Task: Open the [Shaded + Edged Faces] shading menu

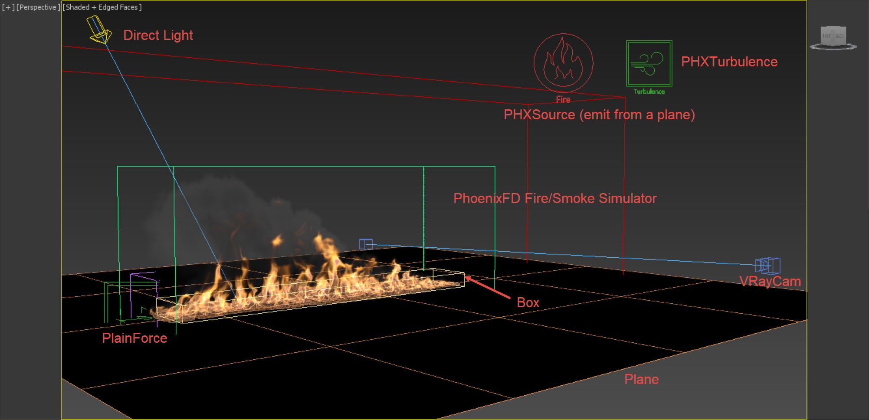Action: pyautogui.click(x=102, y=7)
